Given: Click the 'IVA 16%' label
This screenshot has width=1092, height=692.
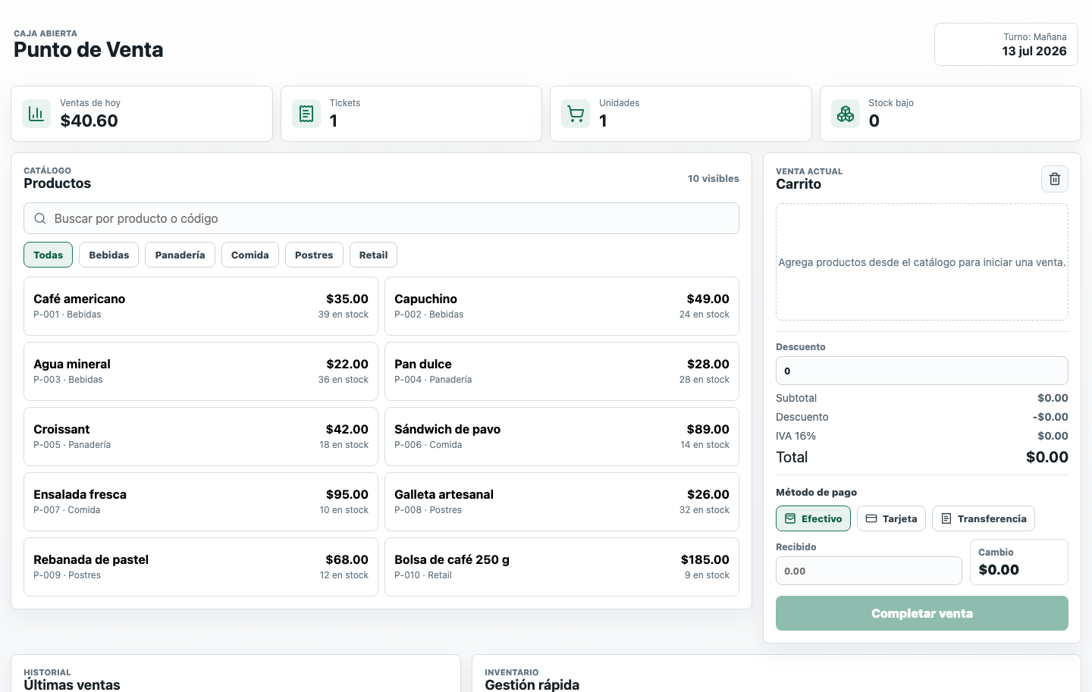Looking at the screenshot, I should point(795,436).
